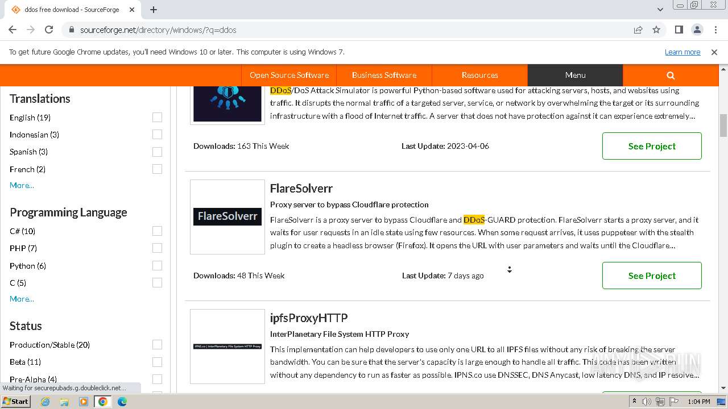The image size is (728, 409).
Task: Dismiss the Chrome update notification bar
Action: tap(714, 52)
